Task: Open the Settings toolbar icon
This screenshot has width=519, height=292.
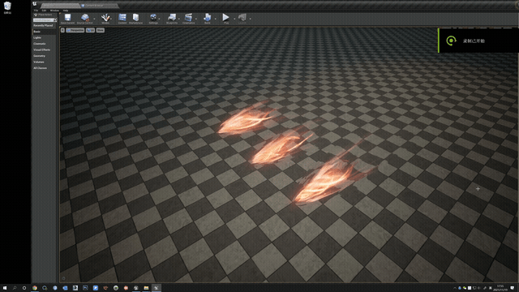Action: [x=153, y=18]
